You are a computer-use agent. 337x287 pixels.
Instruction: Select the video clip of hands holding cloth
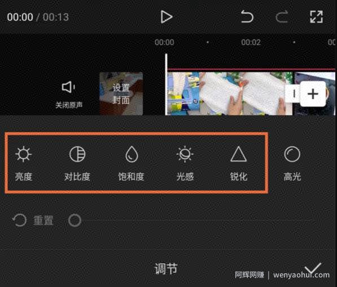tap(230, 93)
